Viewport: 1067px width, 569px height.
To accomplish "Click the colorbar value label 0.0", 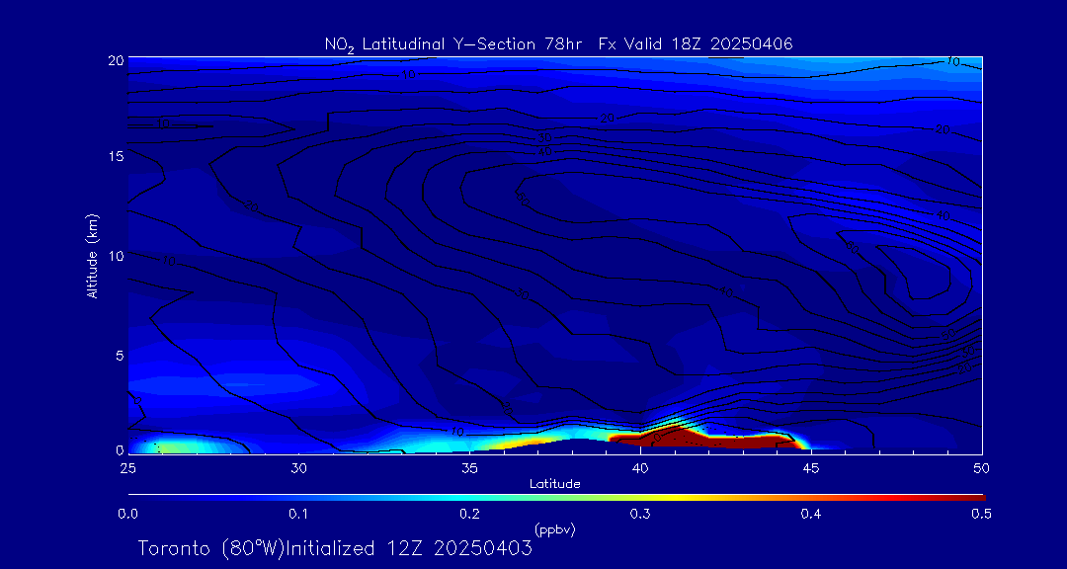I will (127, 515).
